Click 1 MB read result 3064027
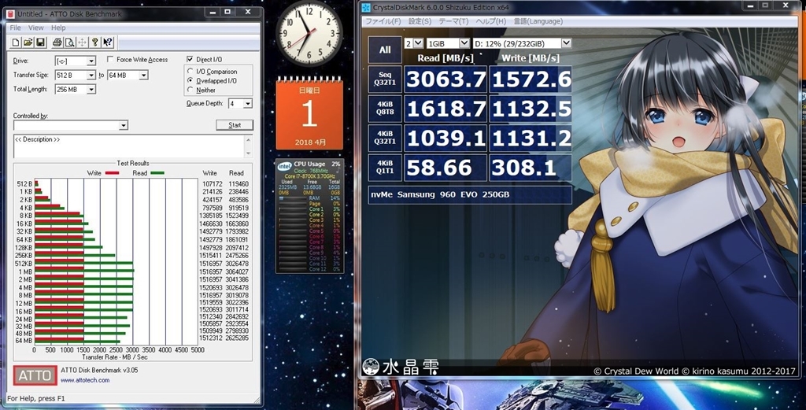The width and height of the screenshot is (806, 410). [236, 271]
